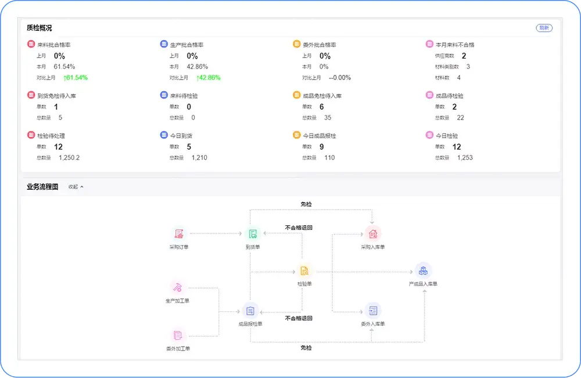The image size is (581, 378).
Task: Click the 今日到货 order count 5
Action: point(189,147)
